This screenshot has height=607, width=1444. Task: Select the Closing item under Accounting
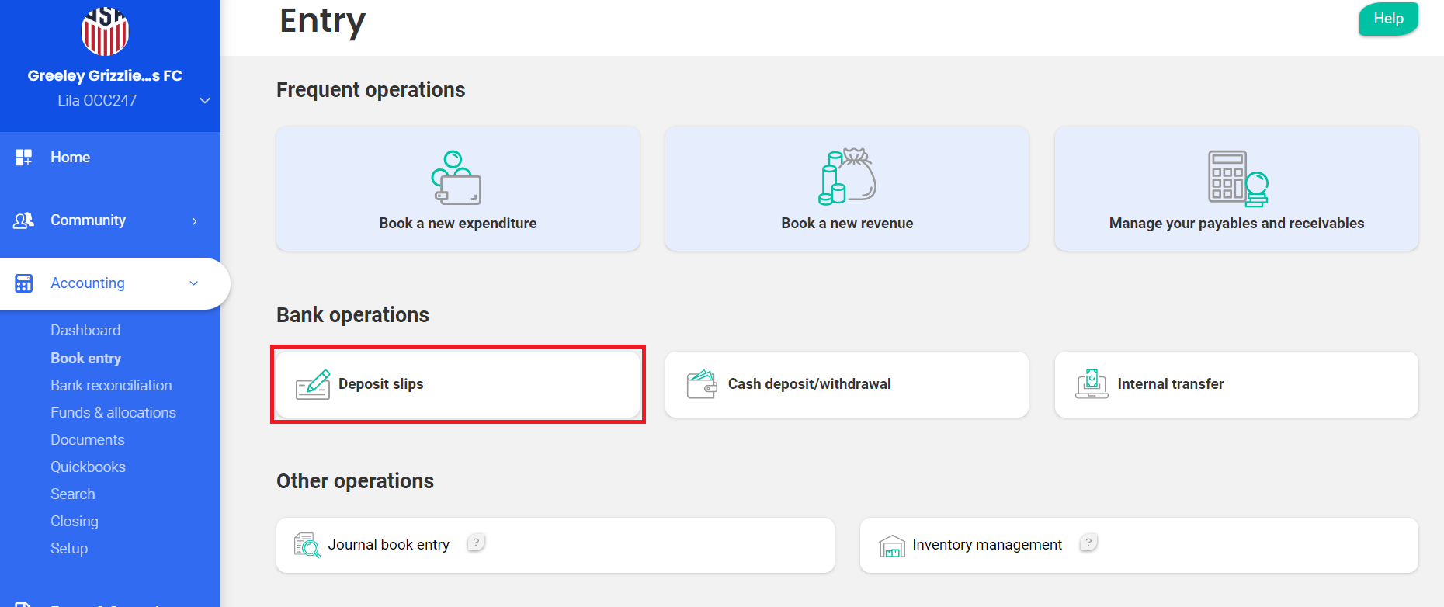coord(75,522)
